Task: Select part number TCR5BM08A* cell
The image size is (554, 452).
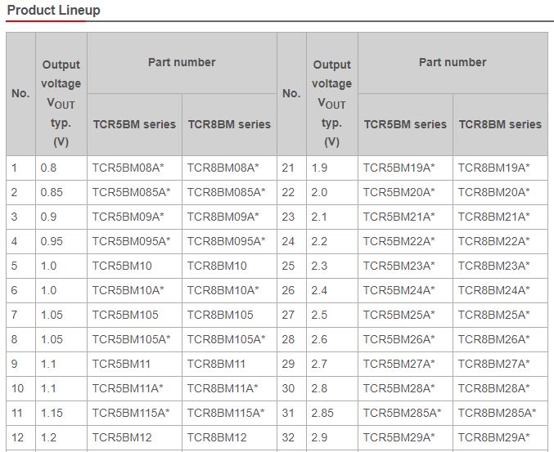Action: 128,168
